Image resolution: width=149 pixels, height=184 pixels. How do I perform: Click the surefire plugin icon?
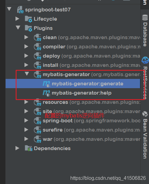37,130
